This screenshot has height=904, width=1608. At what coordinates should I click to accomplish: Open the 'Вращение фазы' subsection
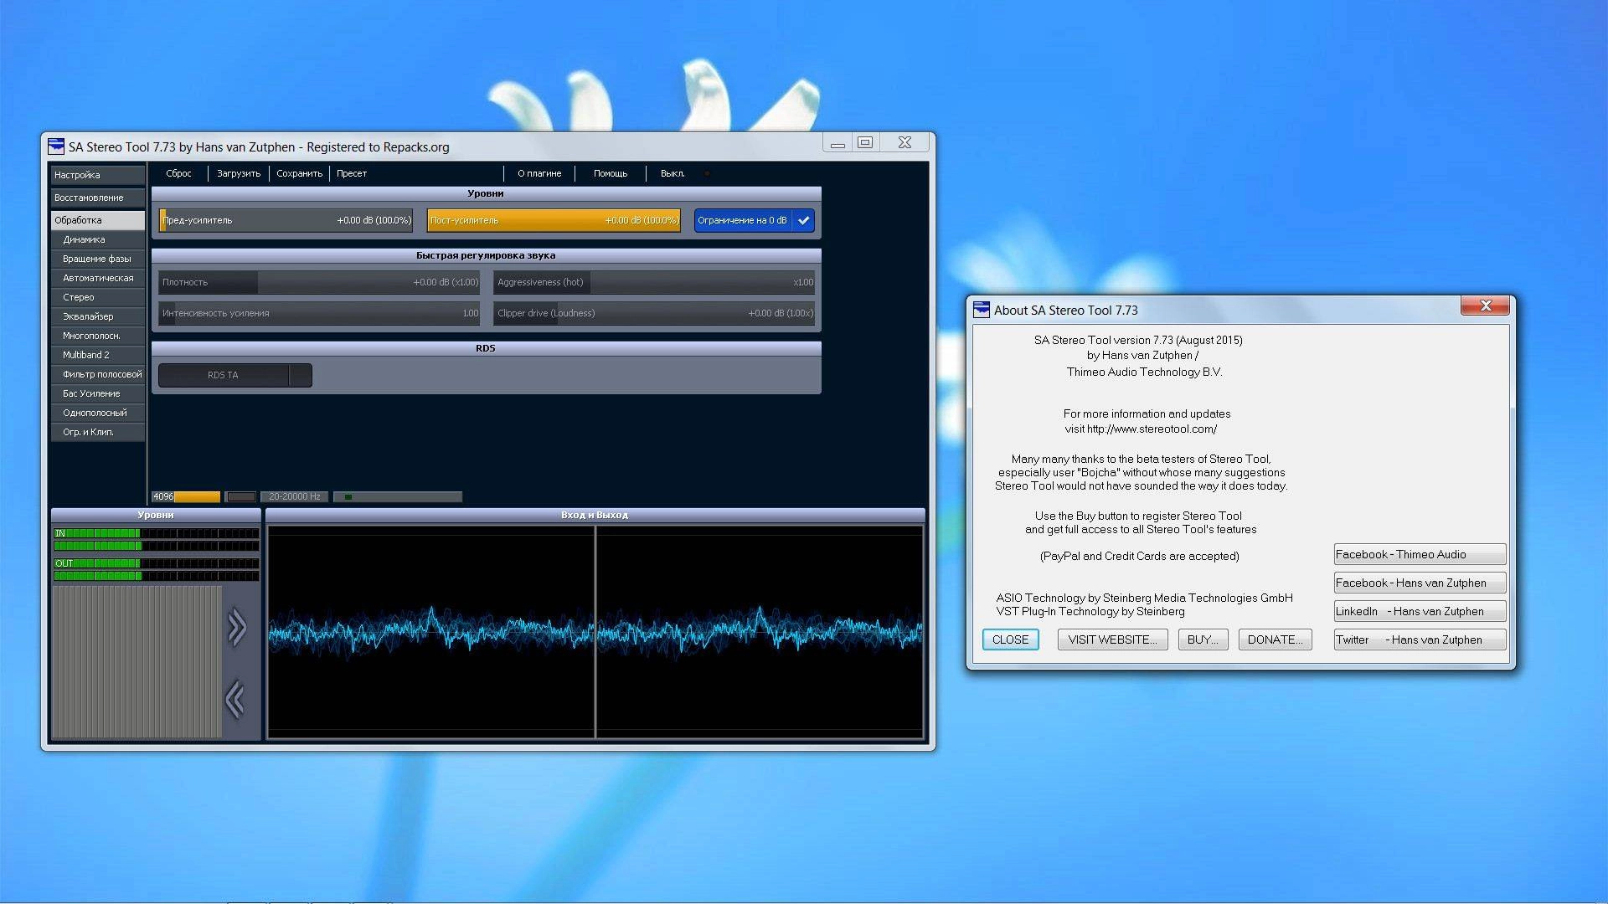click(x=97, y=259)
